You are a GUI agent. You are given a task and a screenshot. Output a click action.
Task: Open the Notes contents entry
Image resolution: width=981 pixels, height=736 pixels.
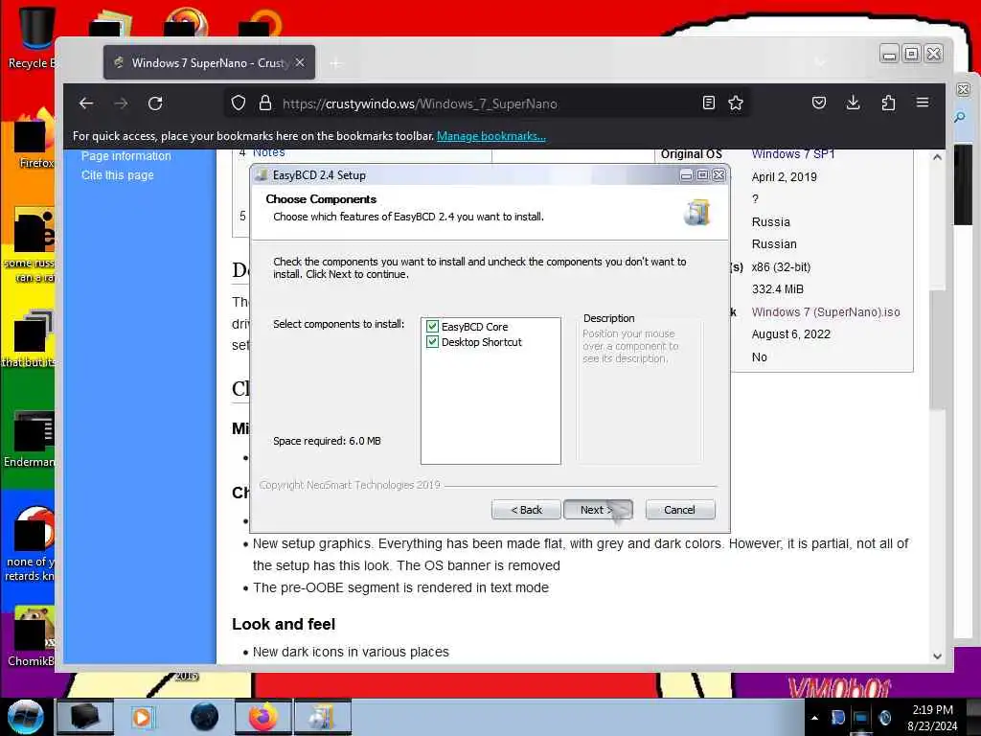(x=269, y=152)
